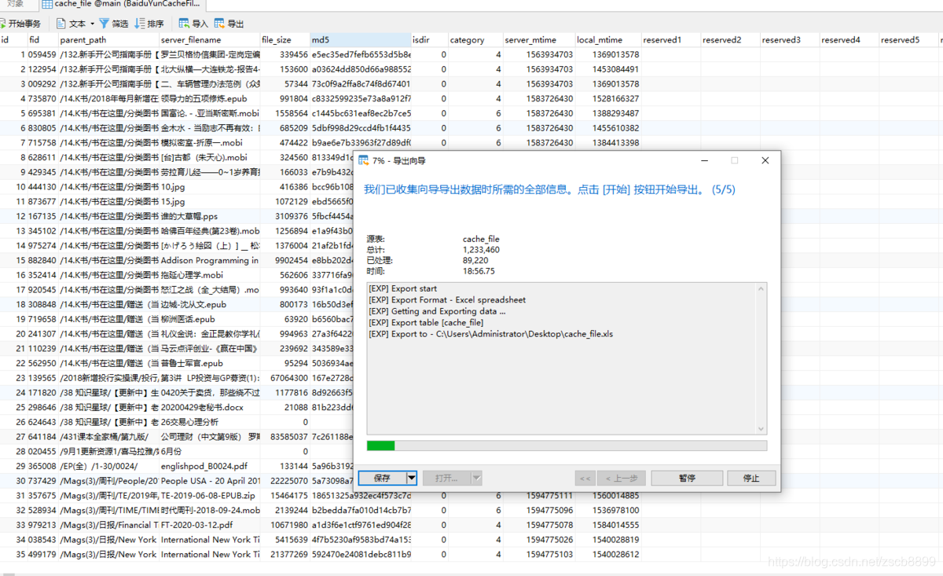Click the fid column header
943x576 pixels.
[x=42, y=39]
